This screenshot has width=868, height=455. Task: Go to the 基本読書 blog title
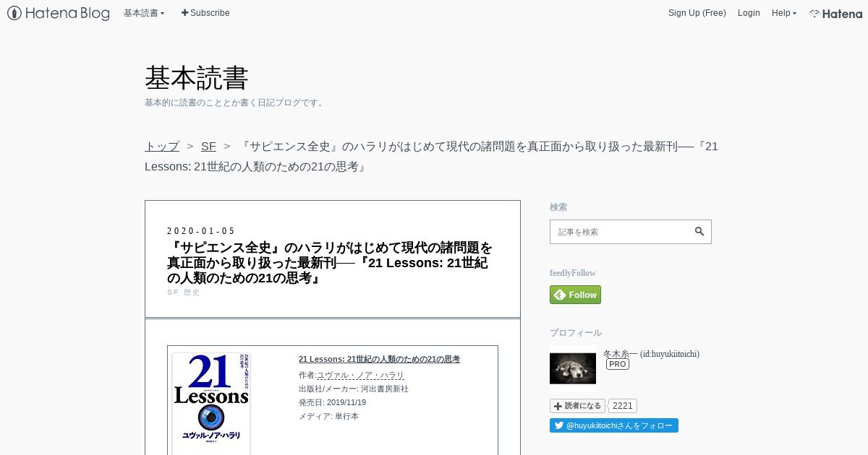197,77
